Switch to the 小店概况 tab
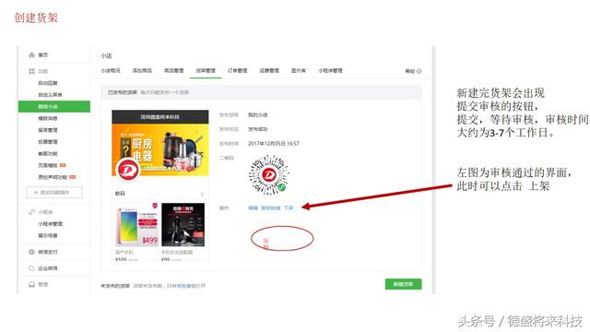Image resolution: width=590 pixels, height=332 pixels. click(x=111, y=70)
